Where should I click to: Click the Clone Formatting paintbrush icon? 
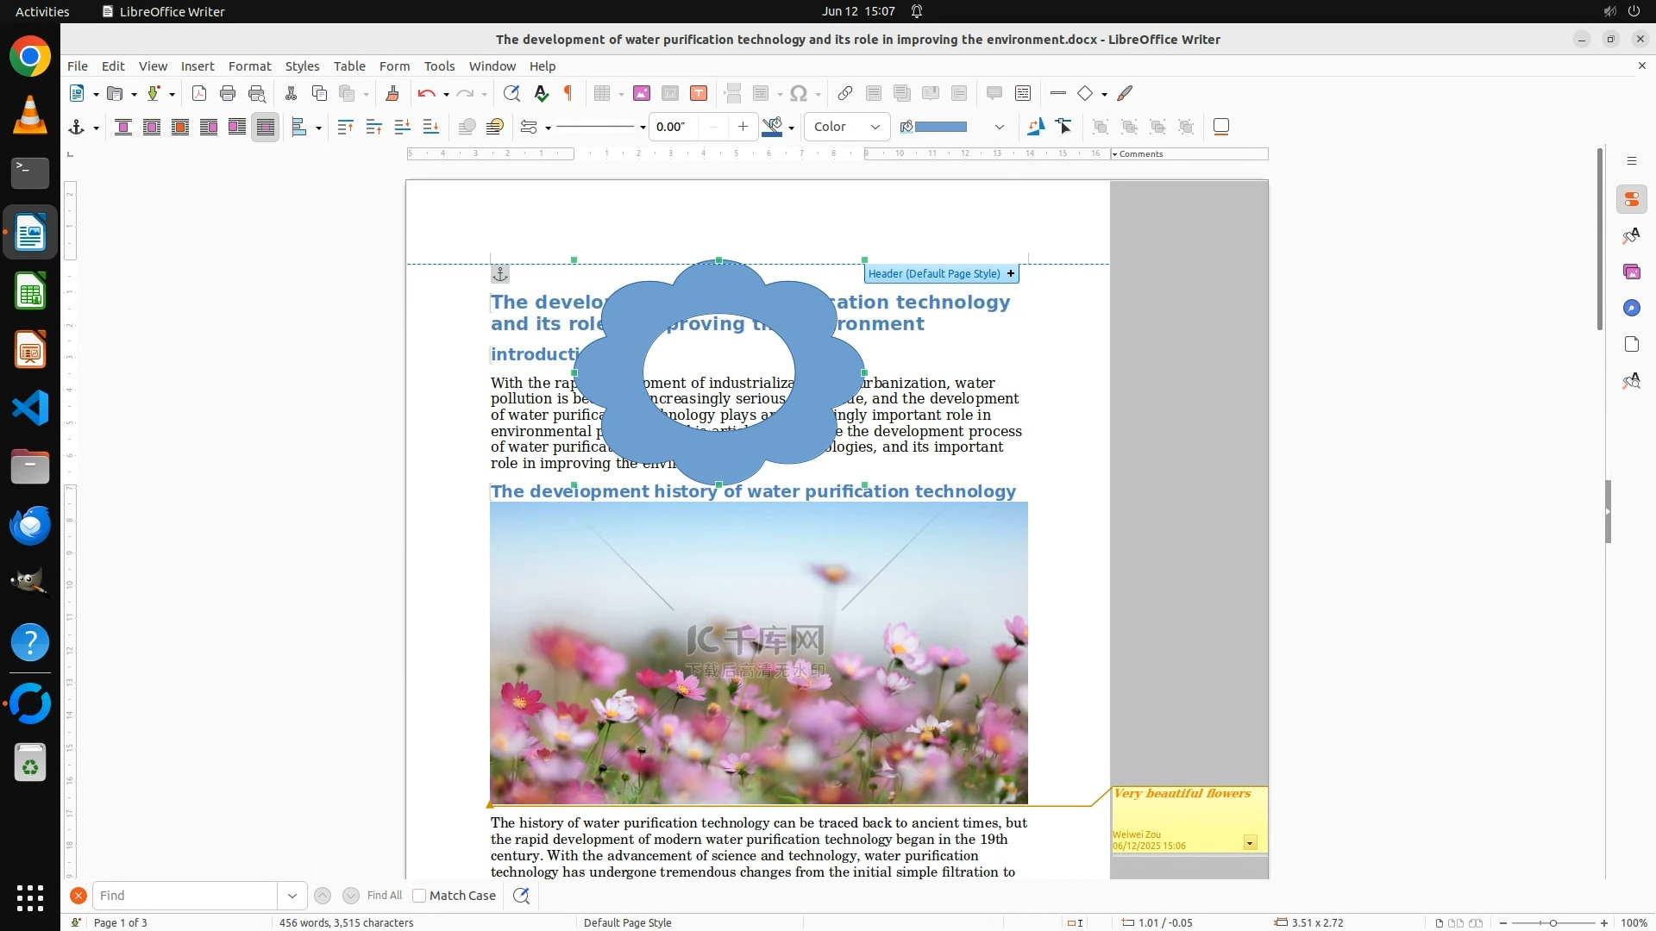click(392, 93)
